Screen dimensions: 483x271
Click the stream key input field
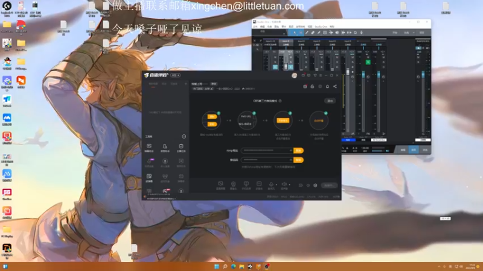[267, 160]
